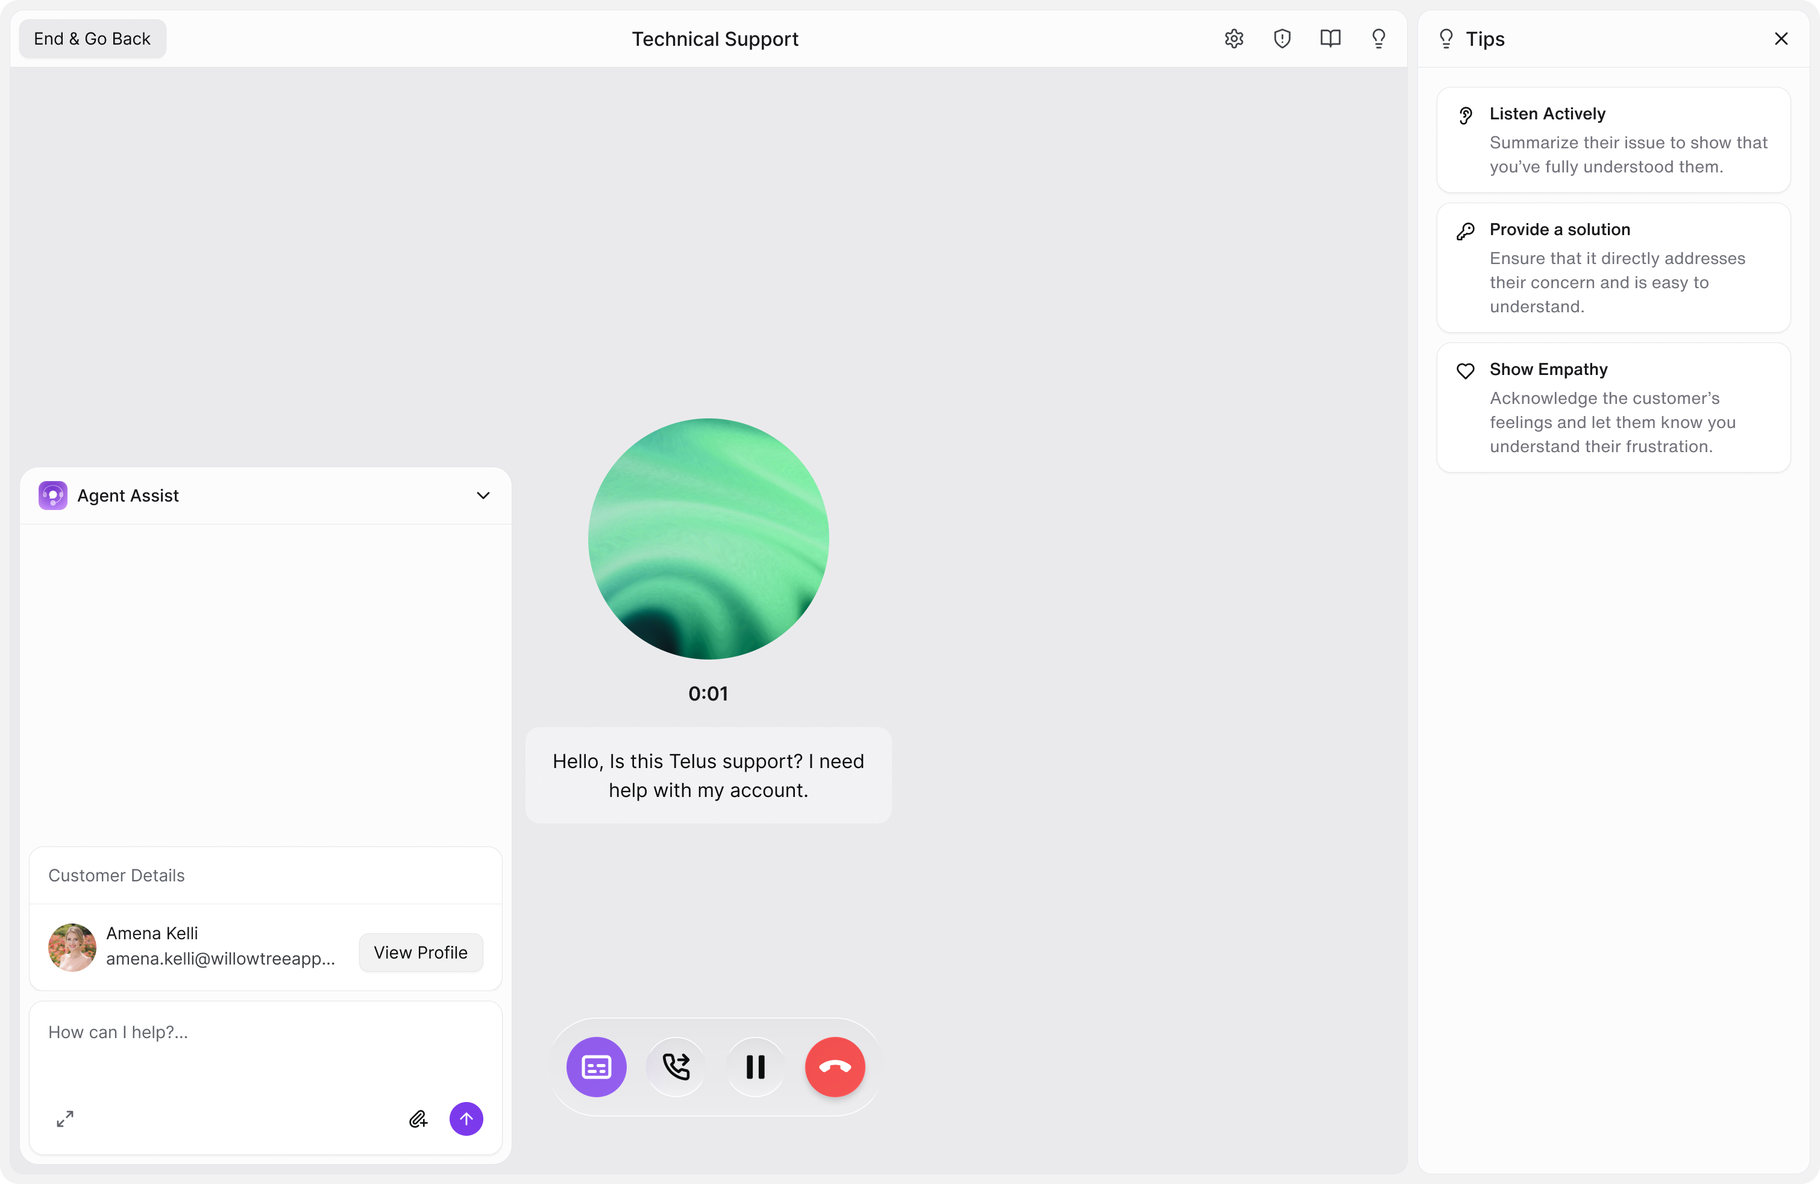The width and height of the screenshot is (1820, 1184).
Task: Click the amena.kelli email address
Action: click(220, 959)
